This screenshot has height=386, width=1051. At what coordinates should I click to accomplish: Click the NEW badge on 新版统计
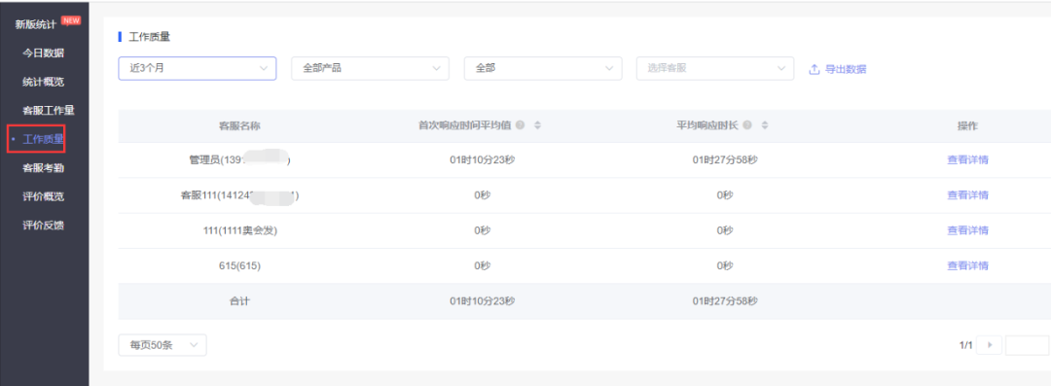(70, 20)
